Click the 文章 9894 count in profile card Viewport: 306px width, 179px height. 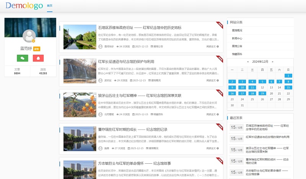[17, 71]
